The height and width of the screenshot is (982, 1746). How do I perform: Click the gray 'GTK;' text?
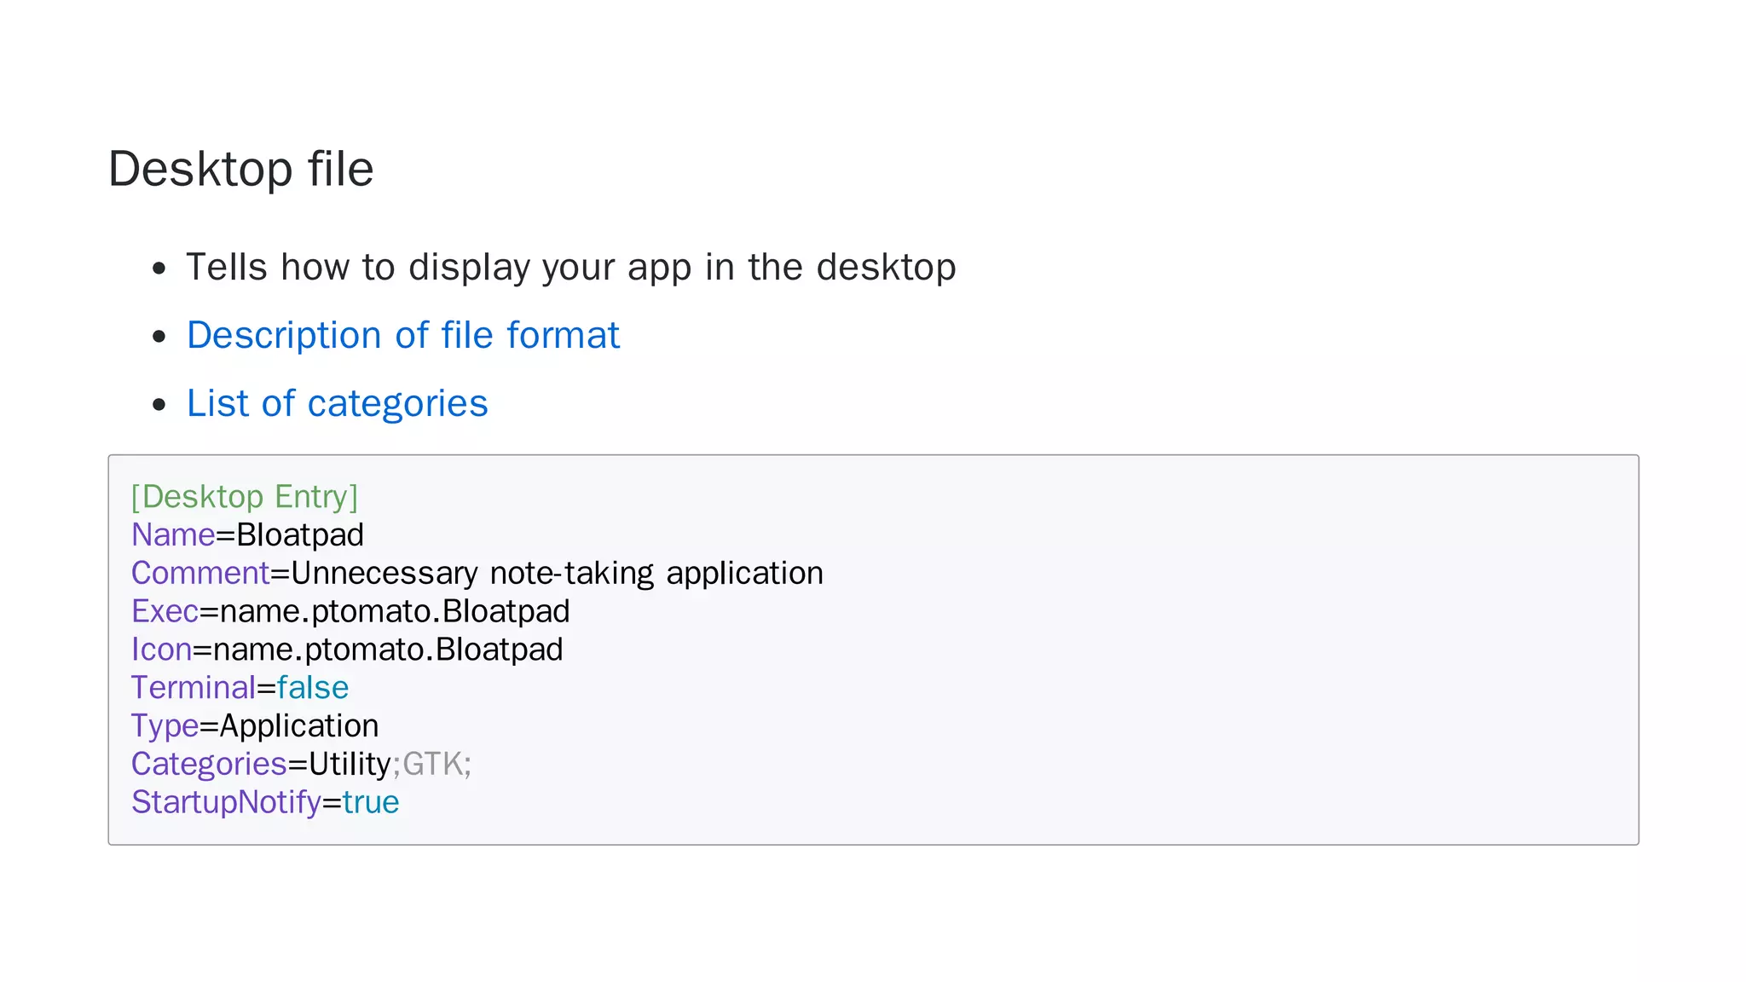point(436,765)
